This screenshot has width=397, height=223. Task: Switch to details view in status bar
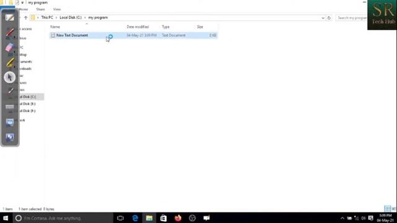(x=387, y=209)
